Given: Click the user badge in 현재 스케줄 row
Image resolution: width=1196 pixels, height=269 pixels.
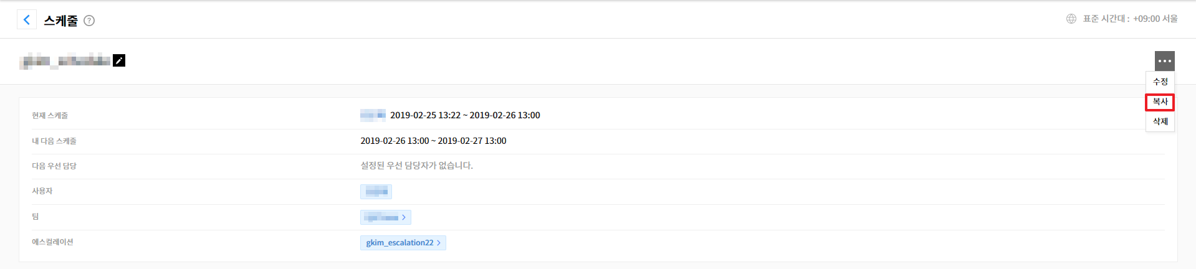Looking at the screenshot, I should 373,115.
